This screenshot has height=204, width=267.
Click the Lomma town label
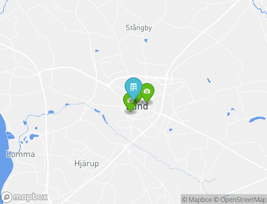pos(21,154)
